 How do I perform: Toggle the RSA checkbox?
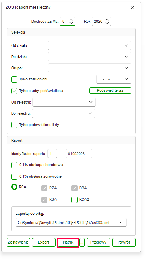point(44,199)
